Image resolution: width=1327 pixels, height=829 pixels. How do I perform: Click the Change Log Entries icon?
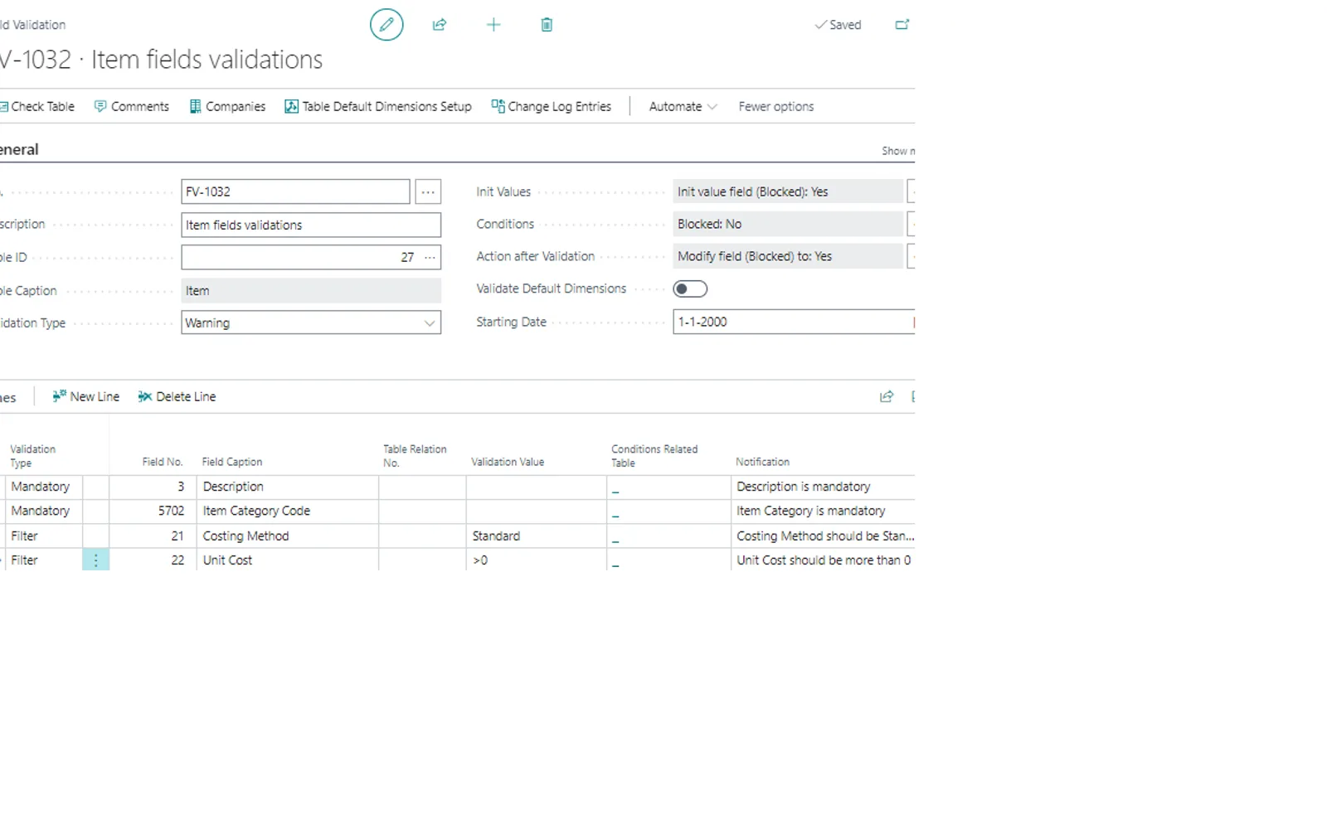point(498,106)
